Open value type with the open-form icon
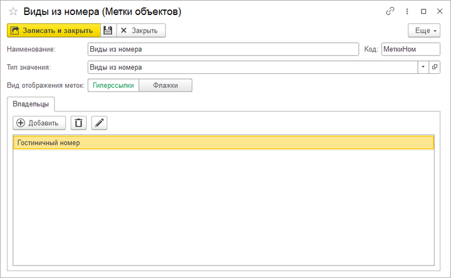451x278 pixels. coord(435,67)
